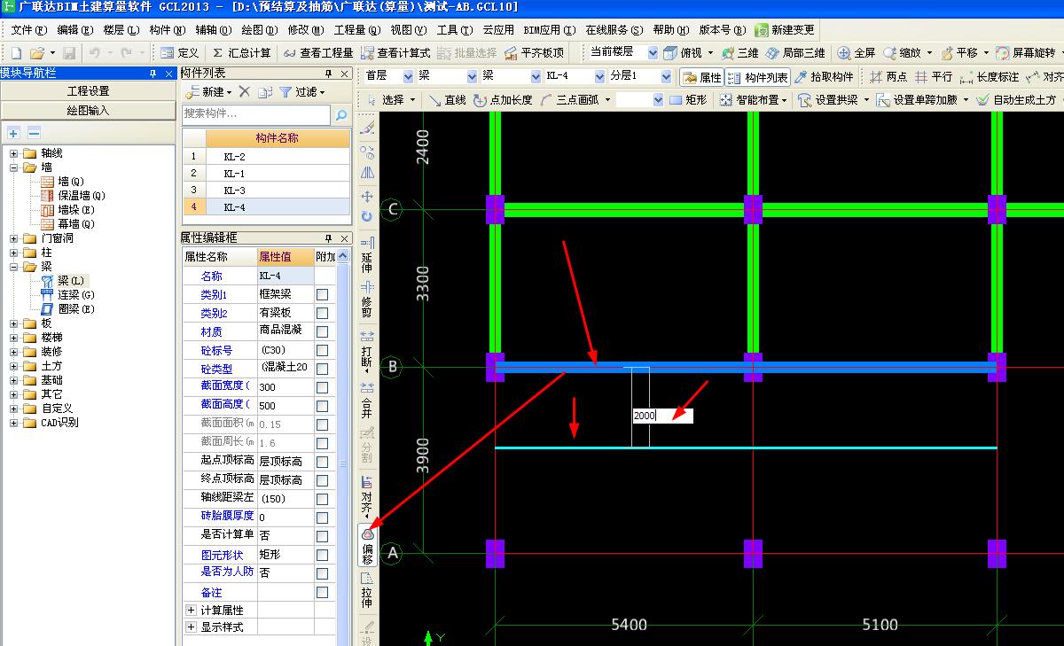Tick the 附加 checkbox for 类别1
This screenshot has height=646, width=1064.
point(323,294)
